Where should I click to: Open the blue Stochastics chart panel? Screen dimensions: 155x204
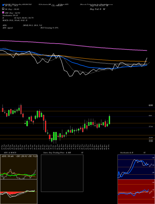pyautogui.click(x=136, y=167)
